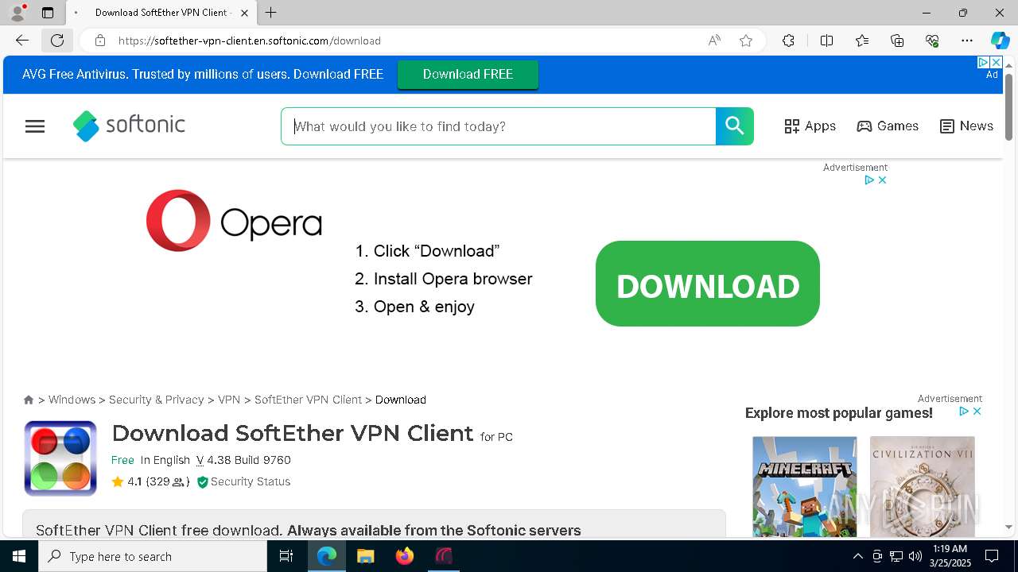This screenshot has height=572, width=1018.
Task: Click version 4.38 Build 9760 text
Action: click(243, 460)
